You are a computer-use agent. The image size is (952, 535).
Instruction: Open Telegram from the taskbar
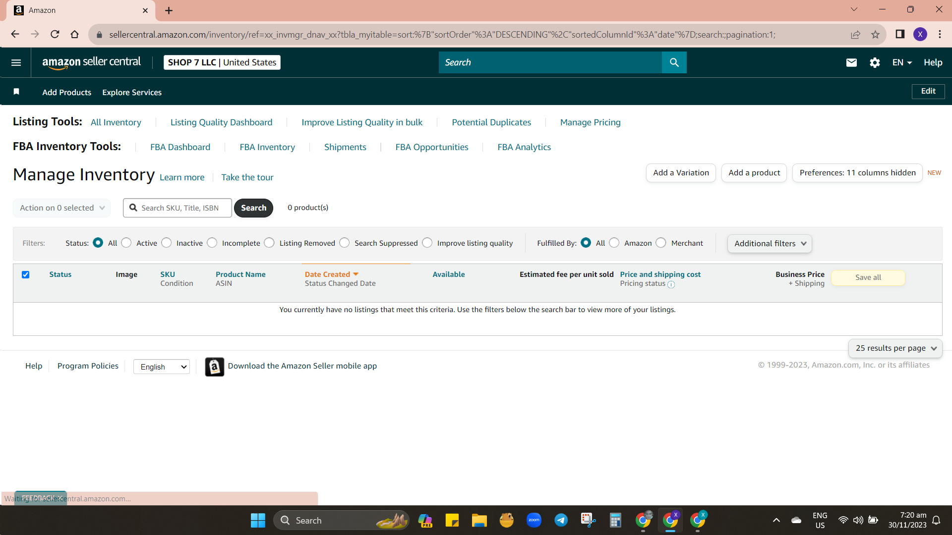point(561,520)
